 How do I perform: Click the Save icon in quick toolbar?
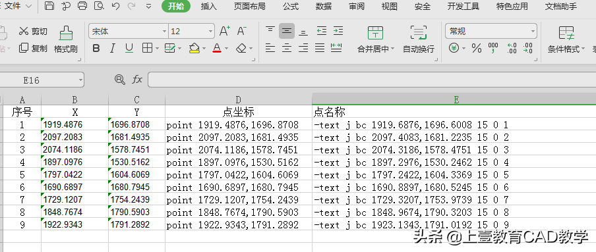pos(49,6)
